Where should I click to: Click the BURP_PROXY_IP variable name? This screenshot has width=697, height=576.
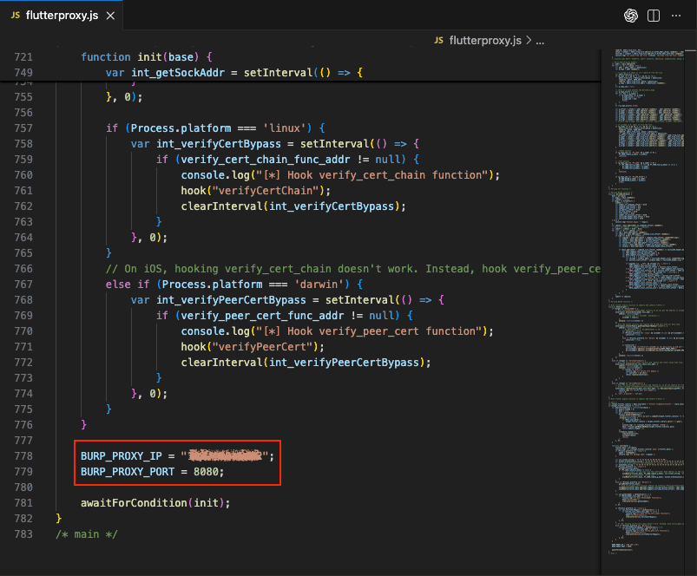pyautogui.click(x=122, y=456)
